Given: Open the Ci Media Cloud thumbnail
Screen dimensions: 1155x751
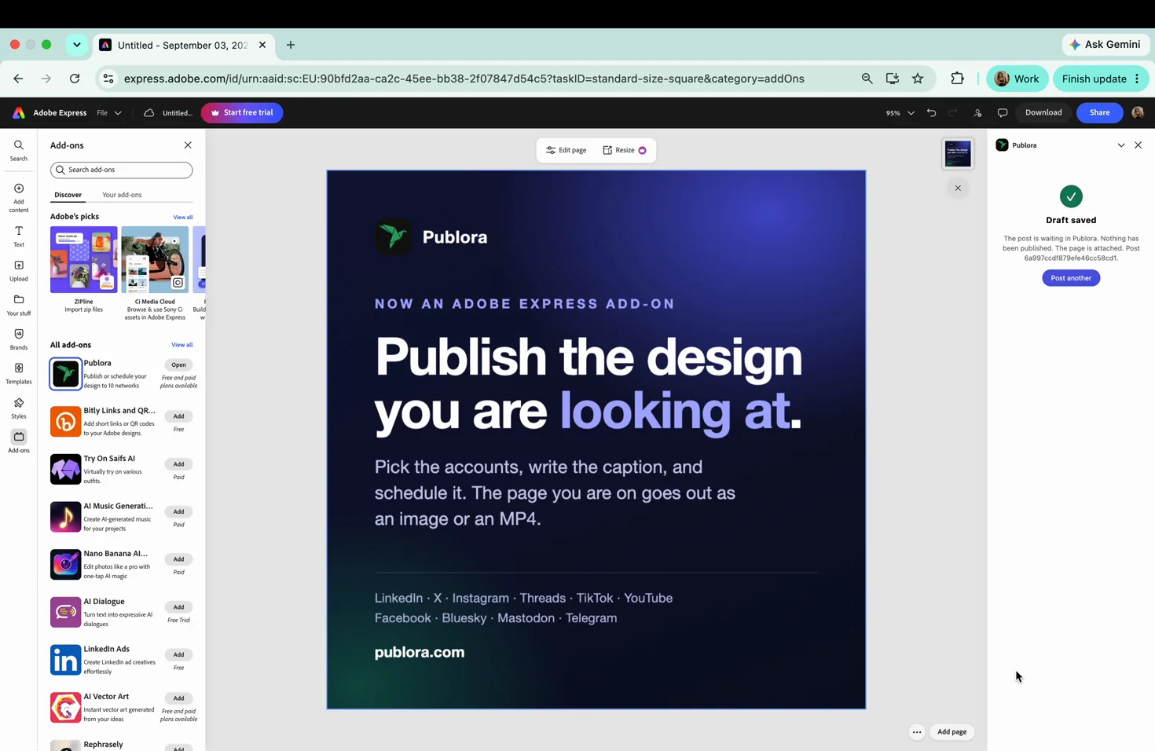Looking at the screenshot, I should (x=155, y=259).
